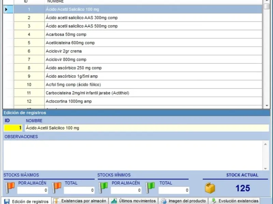Click the orange flag beside maximum Por Almacén
Screen dimensions: 273x204
10,188
